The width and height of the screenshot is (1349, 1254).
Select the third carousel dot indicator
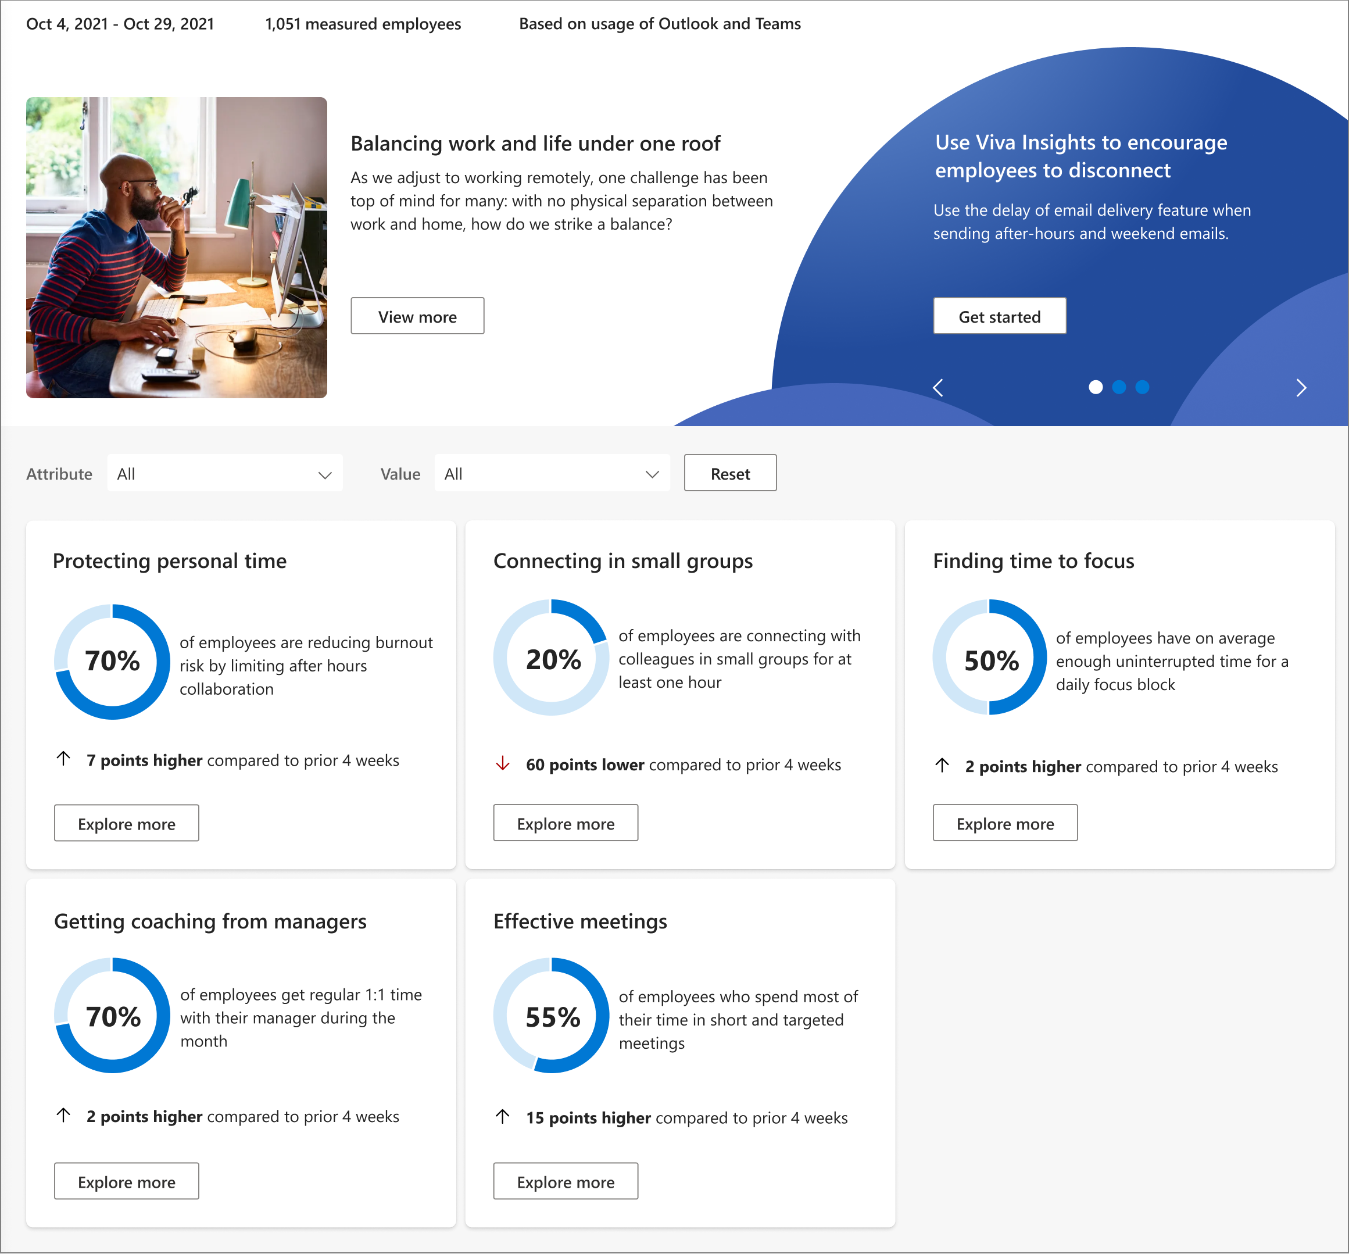coord(1143,387)
